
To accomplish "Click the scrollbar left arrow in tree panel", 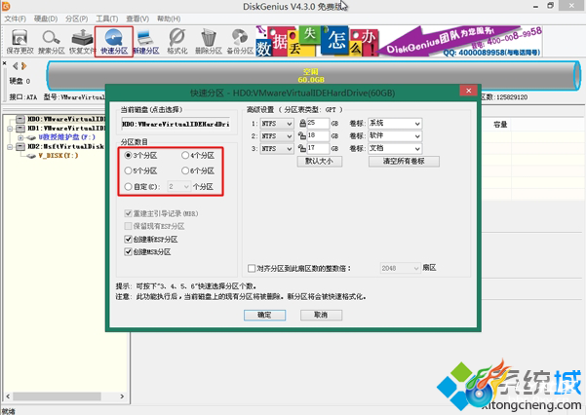I will [8, 396].
